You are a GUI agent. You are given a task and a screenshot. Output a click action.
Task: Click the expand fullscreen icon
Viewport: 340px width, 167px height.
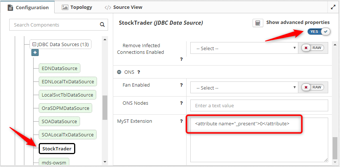coord(333,7)
